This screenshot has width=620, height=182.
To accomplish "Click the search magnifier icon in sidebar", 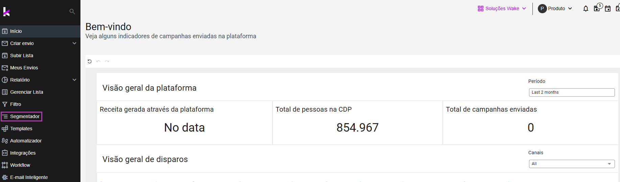I will point(72,12).
